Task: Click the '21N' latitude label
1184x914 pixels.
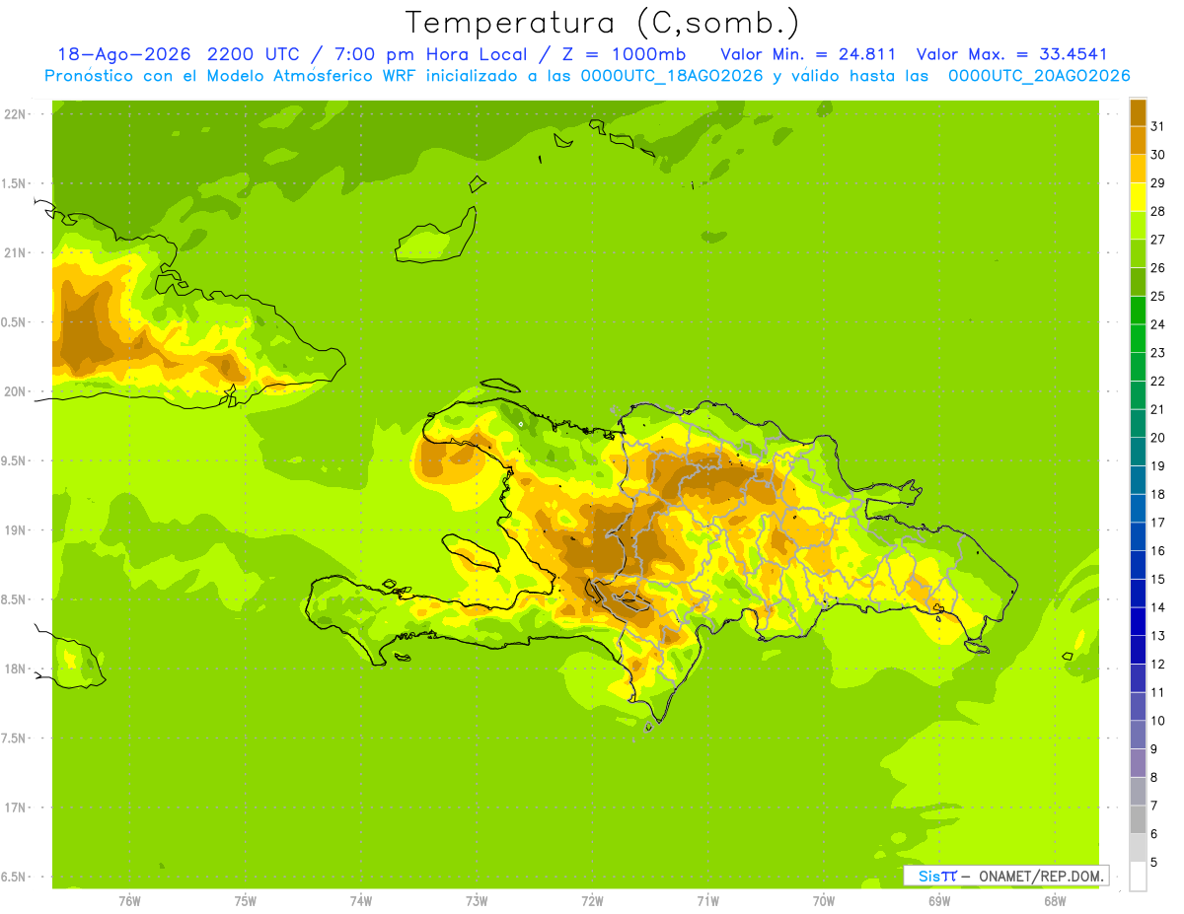Action: click(x=15, y=252)
